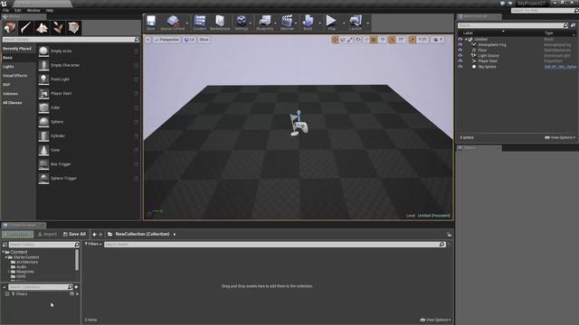The image size is (579, 325).
Task: Click the Matinee clapperboard toolbar icon
Action: pos(287,23)
